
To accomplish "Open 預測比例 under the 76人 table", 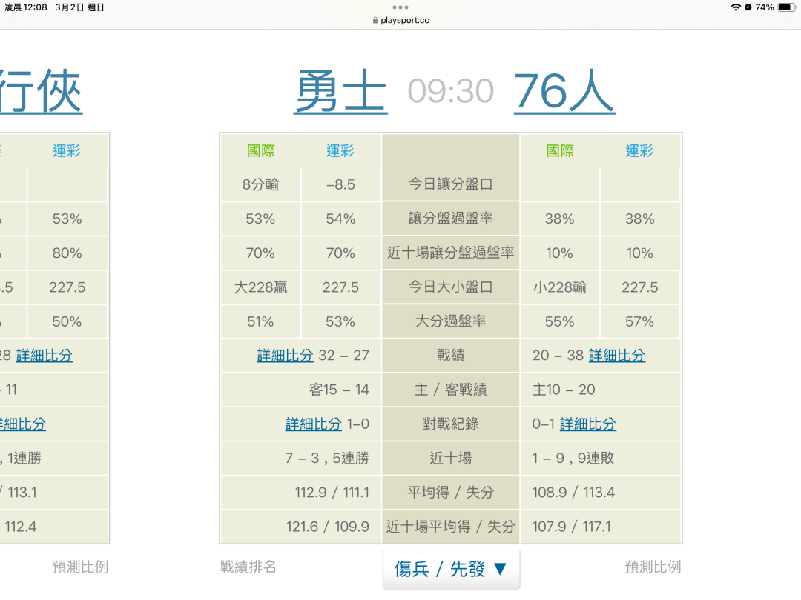I will click(653, 567).
